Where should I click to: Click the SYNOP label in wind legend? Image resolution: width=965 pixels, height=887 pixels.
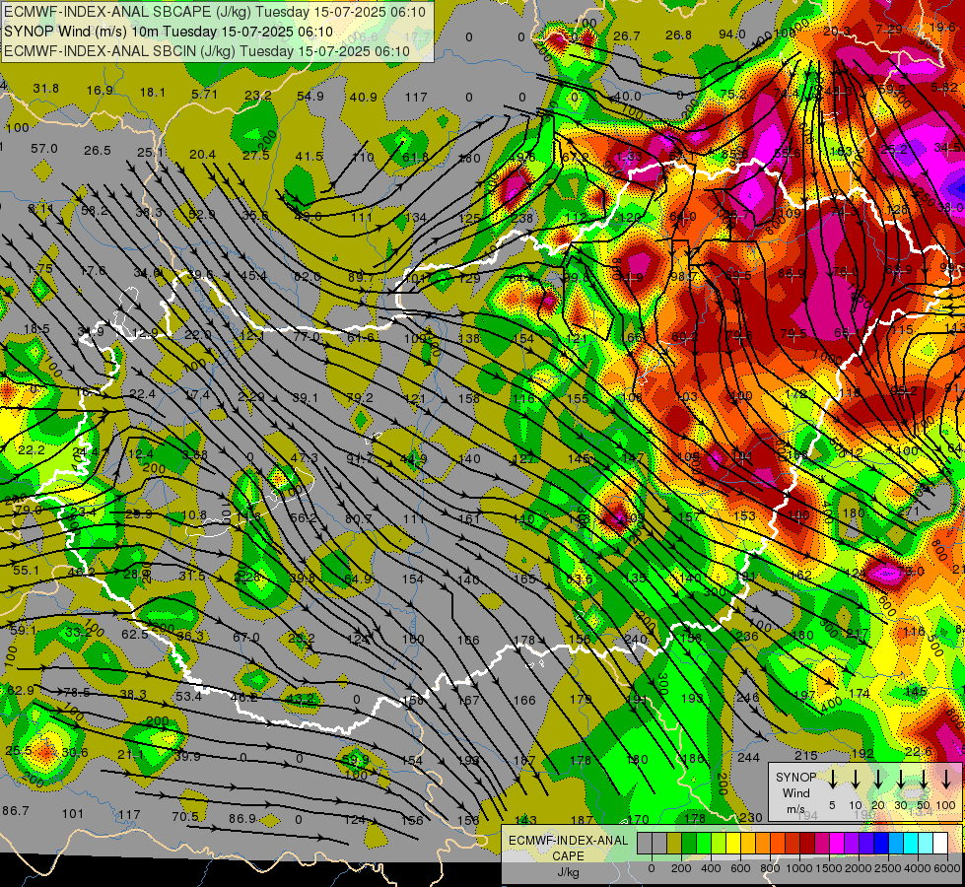tap(795, 777)
